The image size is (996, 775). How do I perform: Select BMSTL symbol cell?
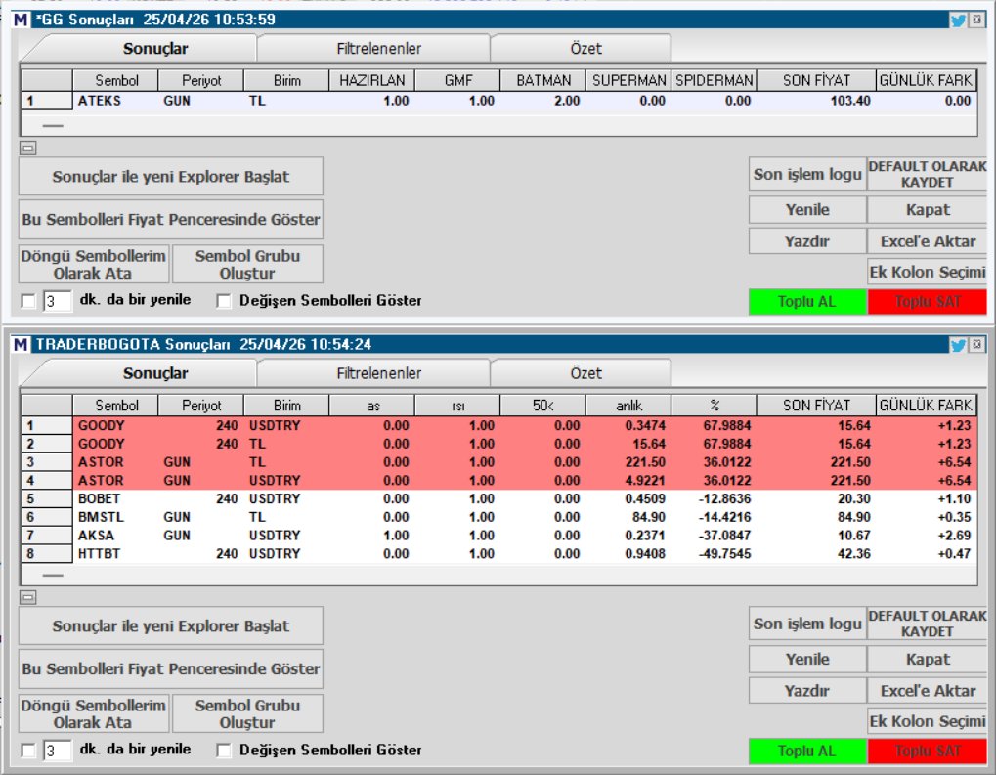tap(115, 517)
